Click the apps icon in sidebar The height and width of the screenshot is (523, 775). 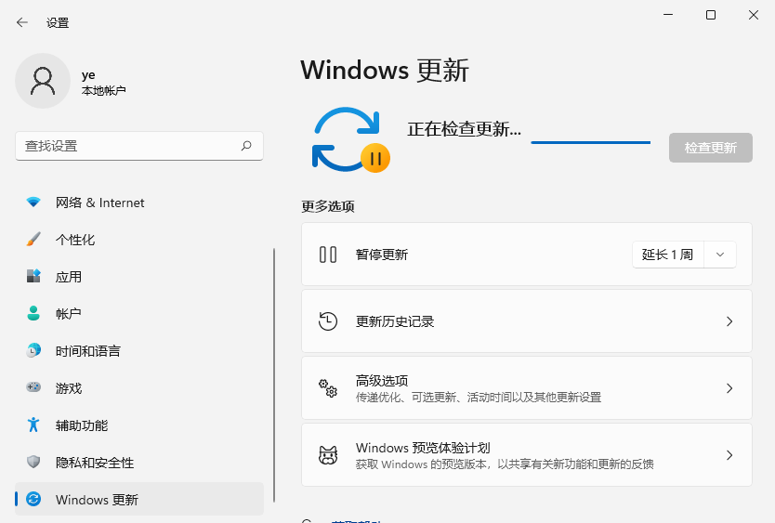point(33,276)
